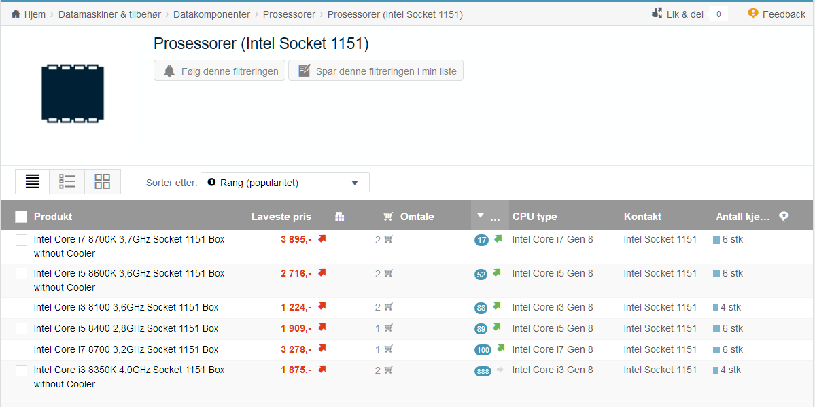The height and width of the screenshot is (407, 815).
Task: Click the rank sort arrow column header
Action: [x=489, y=215]
